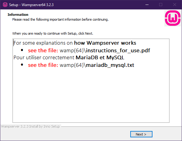The image size is (182, 141).
Task: Click the 'mariadb_mysql.txt' file name text
Action: pos(110,65)
